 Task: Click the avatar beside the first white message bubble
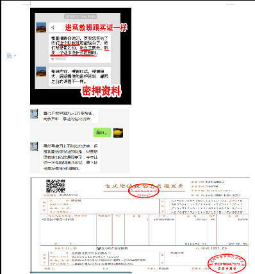[x=34, y=114]
